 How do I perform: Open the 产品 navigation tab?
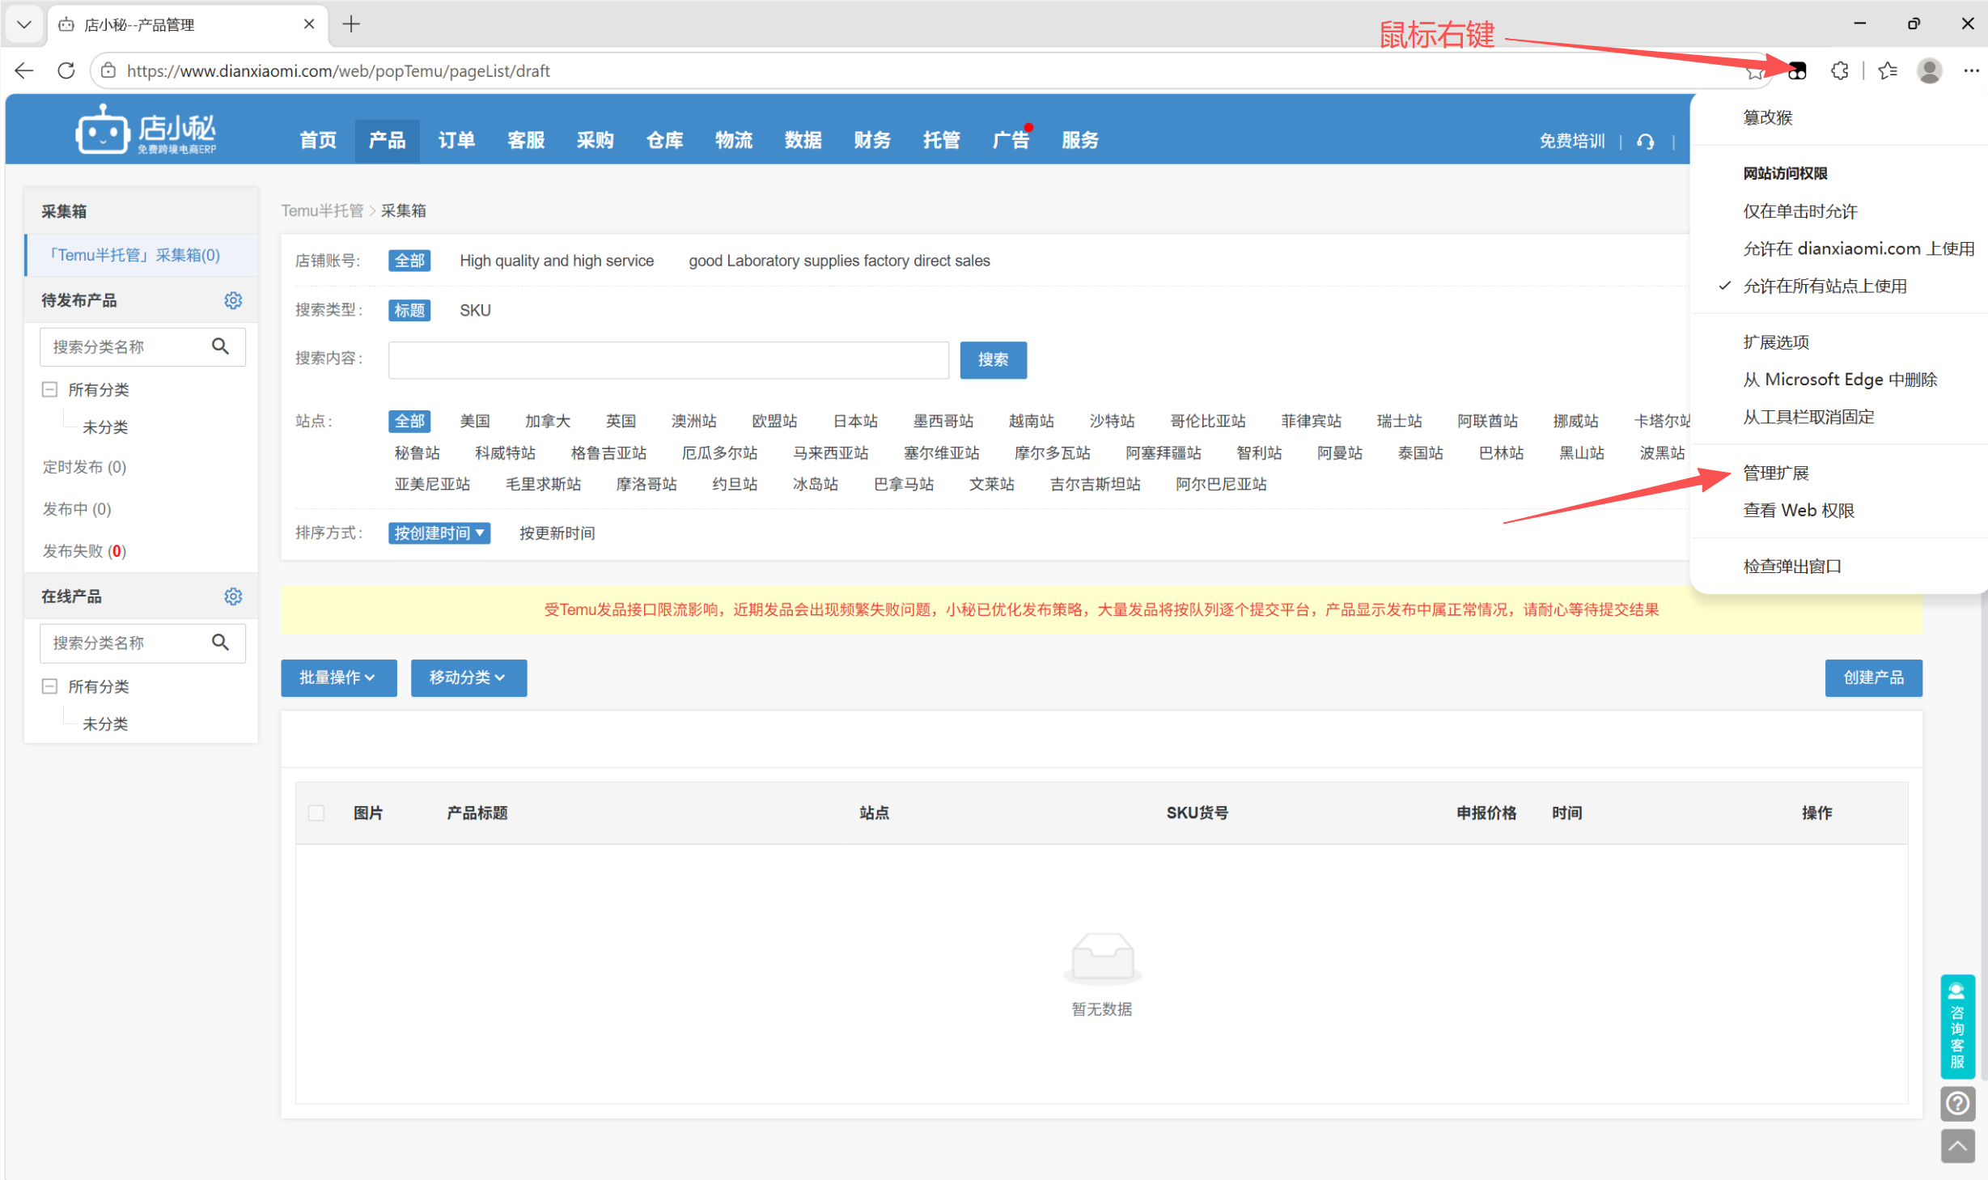pos(387,140)
